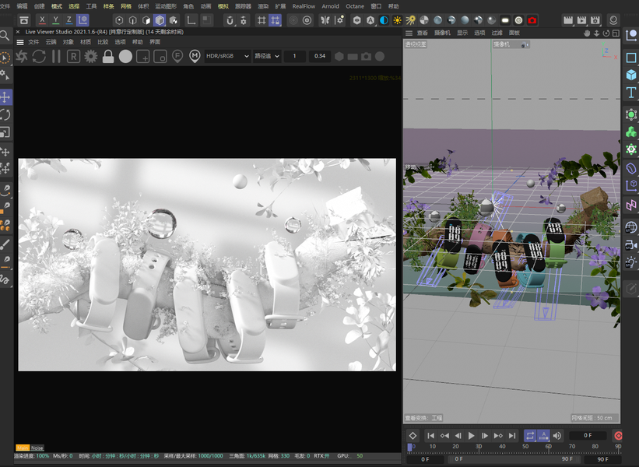639x467 pixels.
Task: Open edit render settings clapperboard gear icon
Action: pyautogui.click(x=595, y=20)
